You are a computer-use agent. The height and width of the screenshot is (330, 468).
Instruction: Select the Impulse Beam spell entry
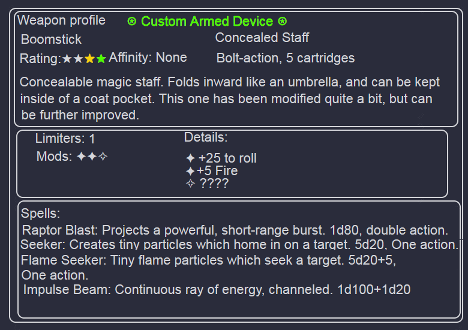217,289
